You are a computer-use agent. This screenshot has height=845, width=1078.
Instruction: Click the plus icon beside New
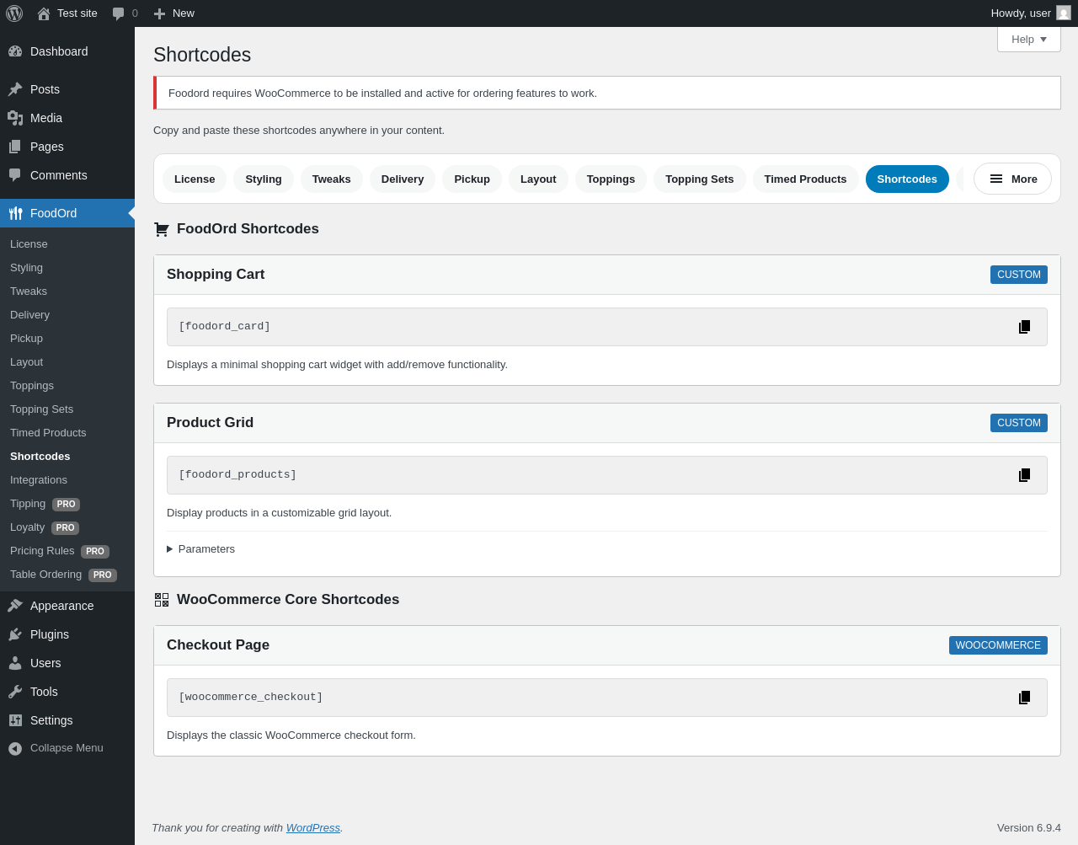pyautogui.click(x=159, y=13)
